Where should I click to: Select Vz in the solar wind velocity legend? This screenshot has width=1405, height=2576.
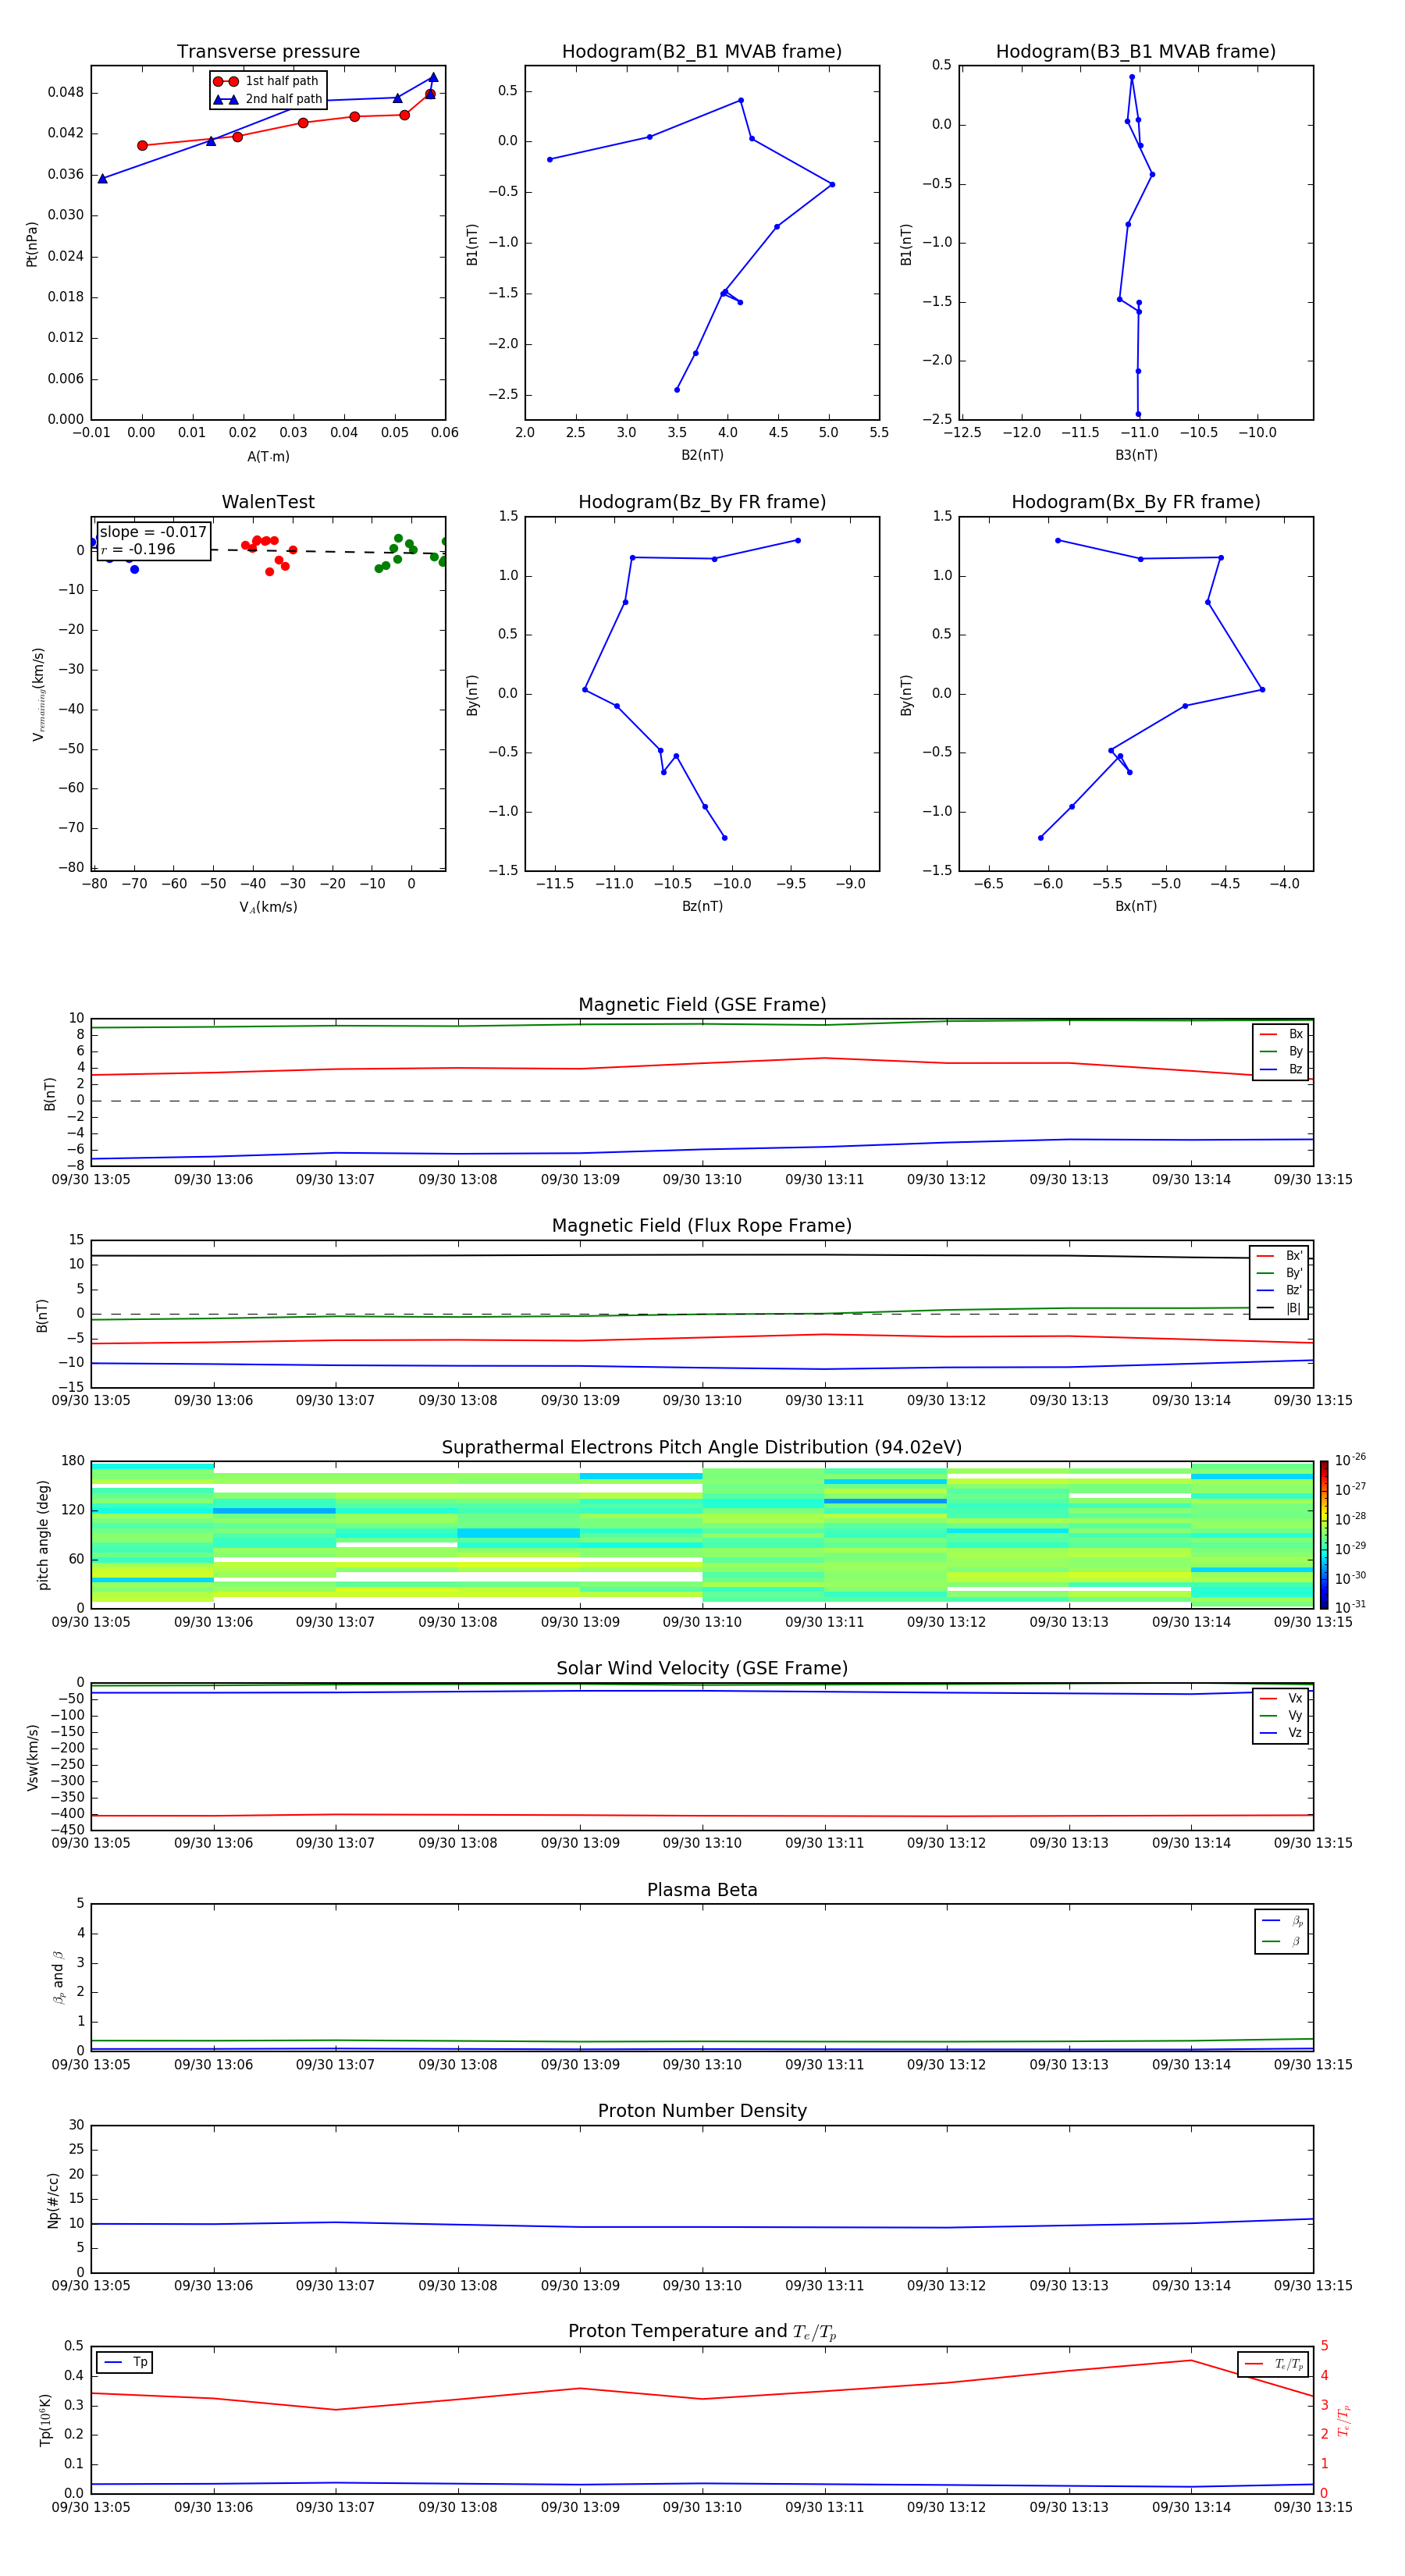coord(1281,1733)
